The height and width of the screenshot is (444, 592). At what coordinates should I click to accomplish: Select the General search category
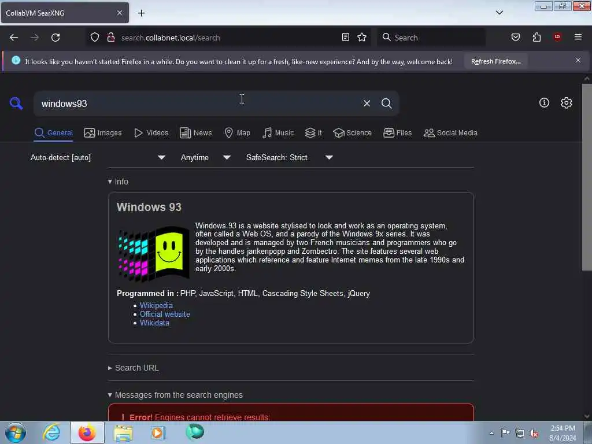(x=53, y=133)
